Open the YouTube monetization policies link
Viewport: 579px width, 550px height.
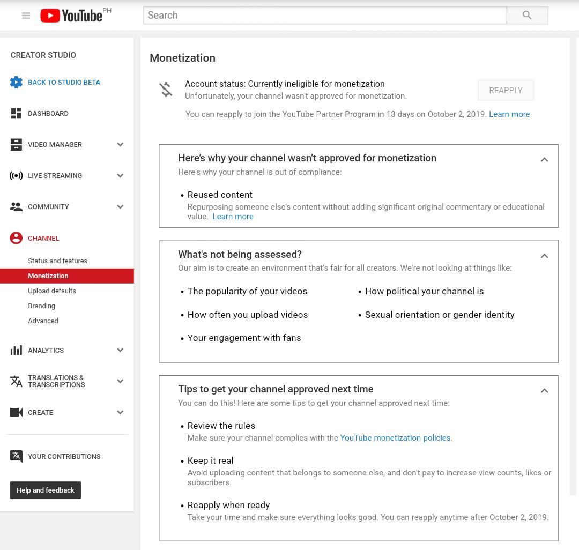395,438
